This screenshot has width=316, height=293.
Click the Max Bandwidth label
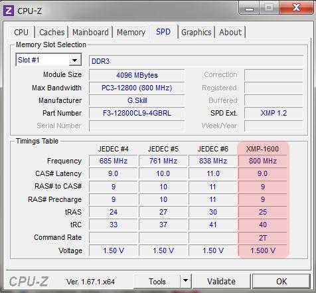56,88
